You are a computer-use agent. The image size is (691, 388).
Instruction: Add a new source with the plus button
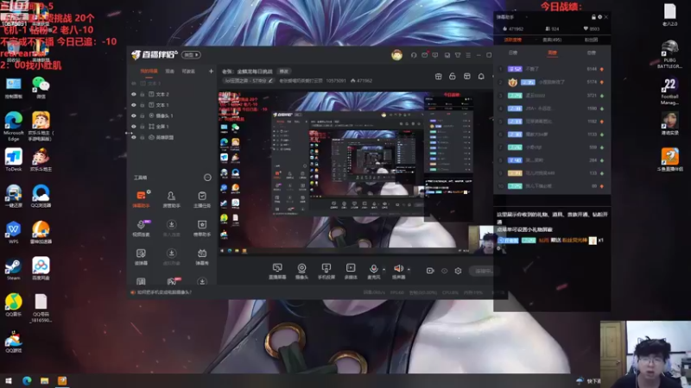(x=211, y=71)
